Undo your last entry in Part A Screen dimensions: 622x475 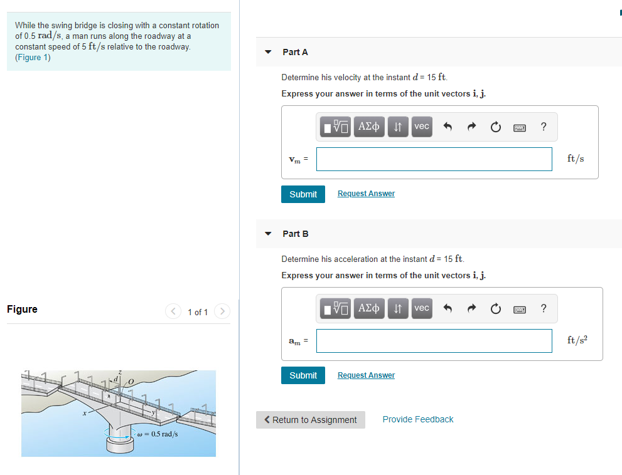pyautogui.click(x=447, y=127)
